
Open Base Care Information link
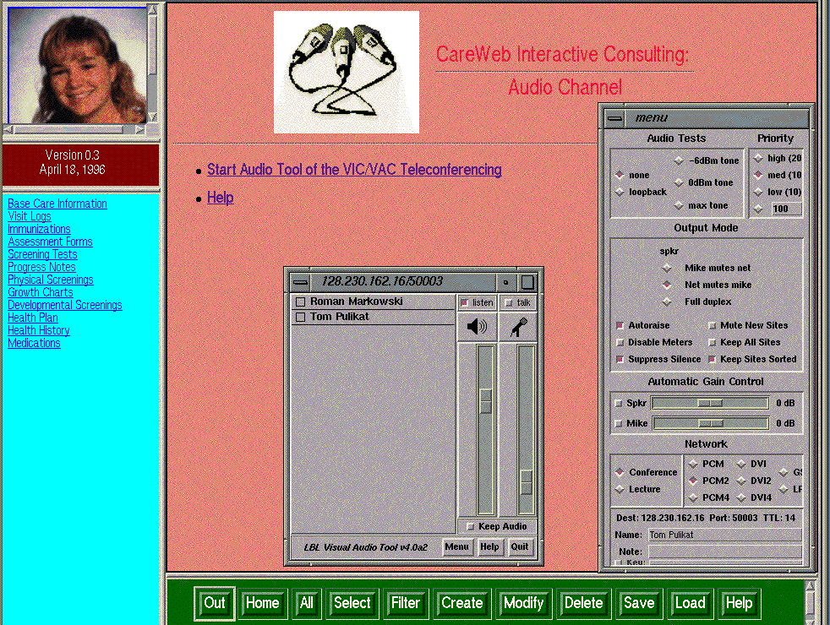pos(57,204)
